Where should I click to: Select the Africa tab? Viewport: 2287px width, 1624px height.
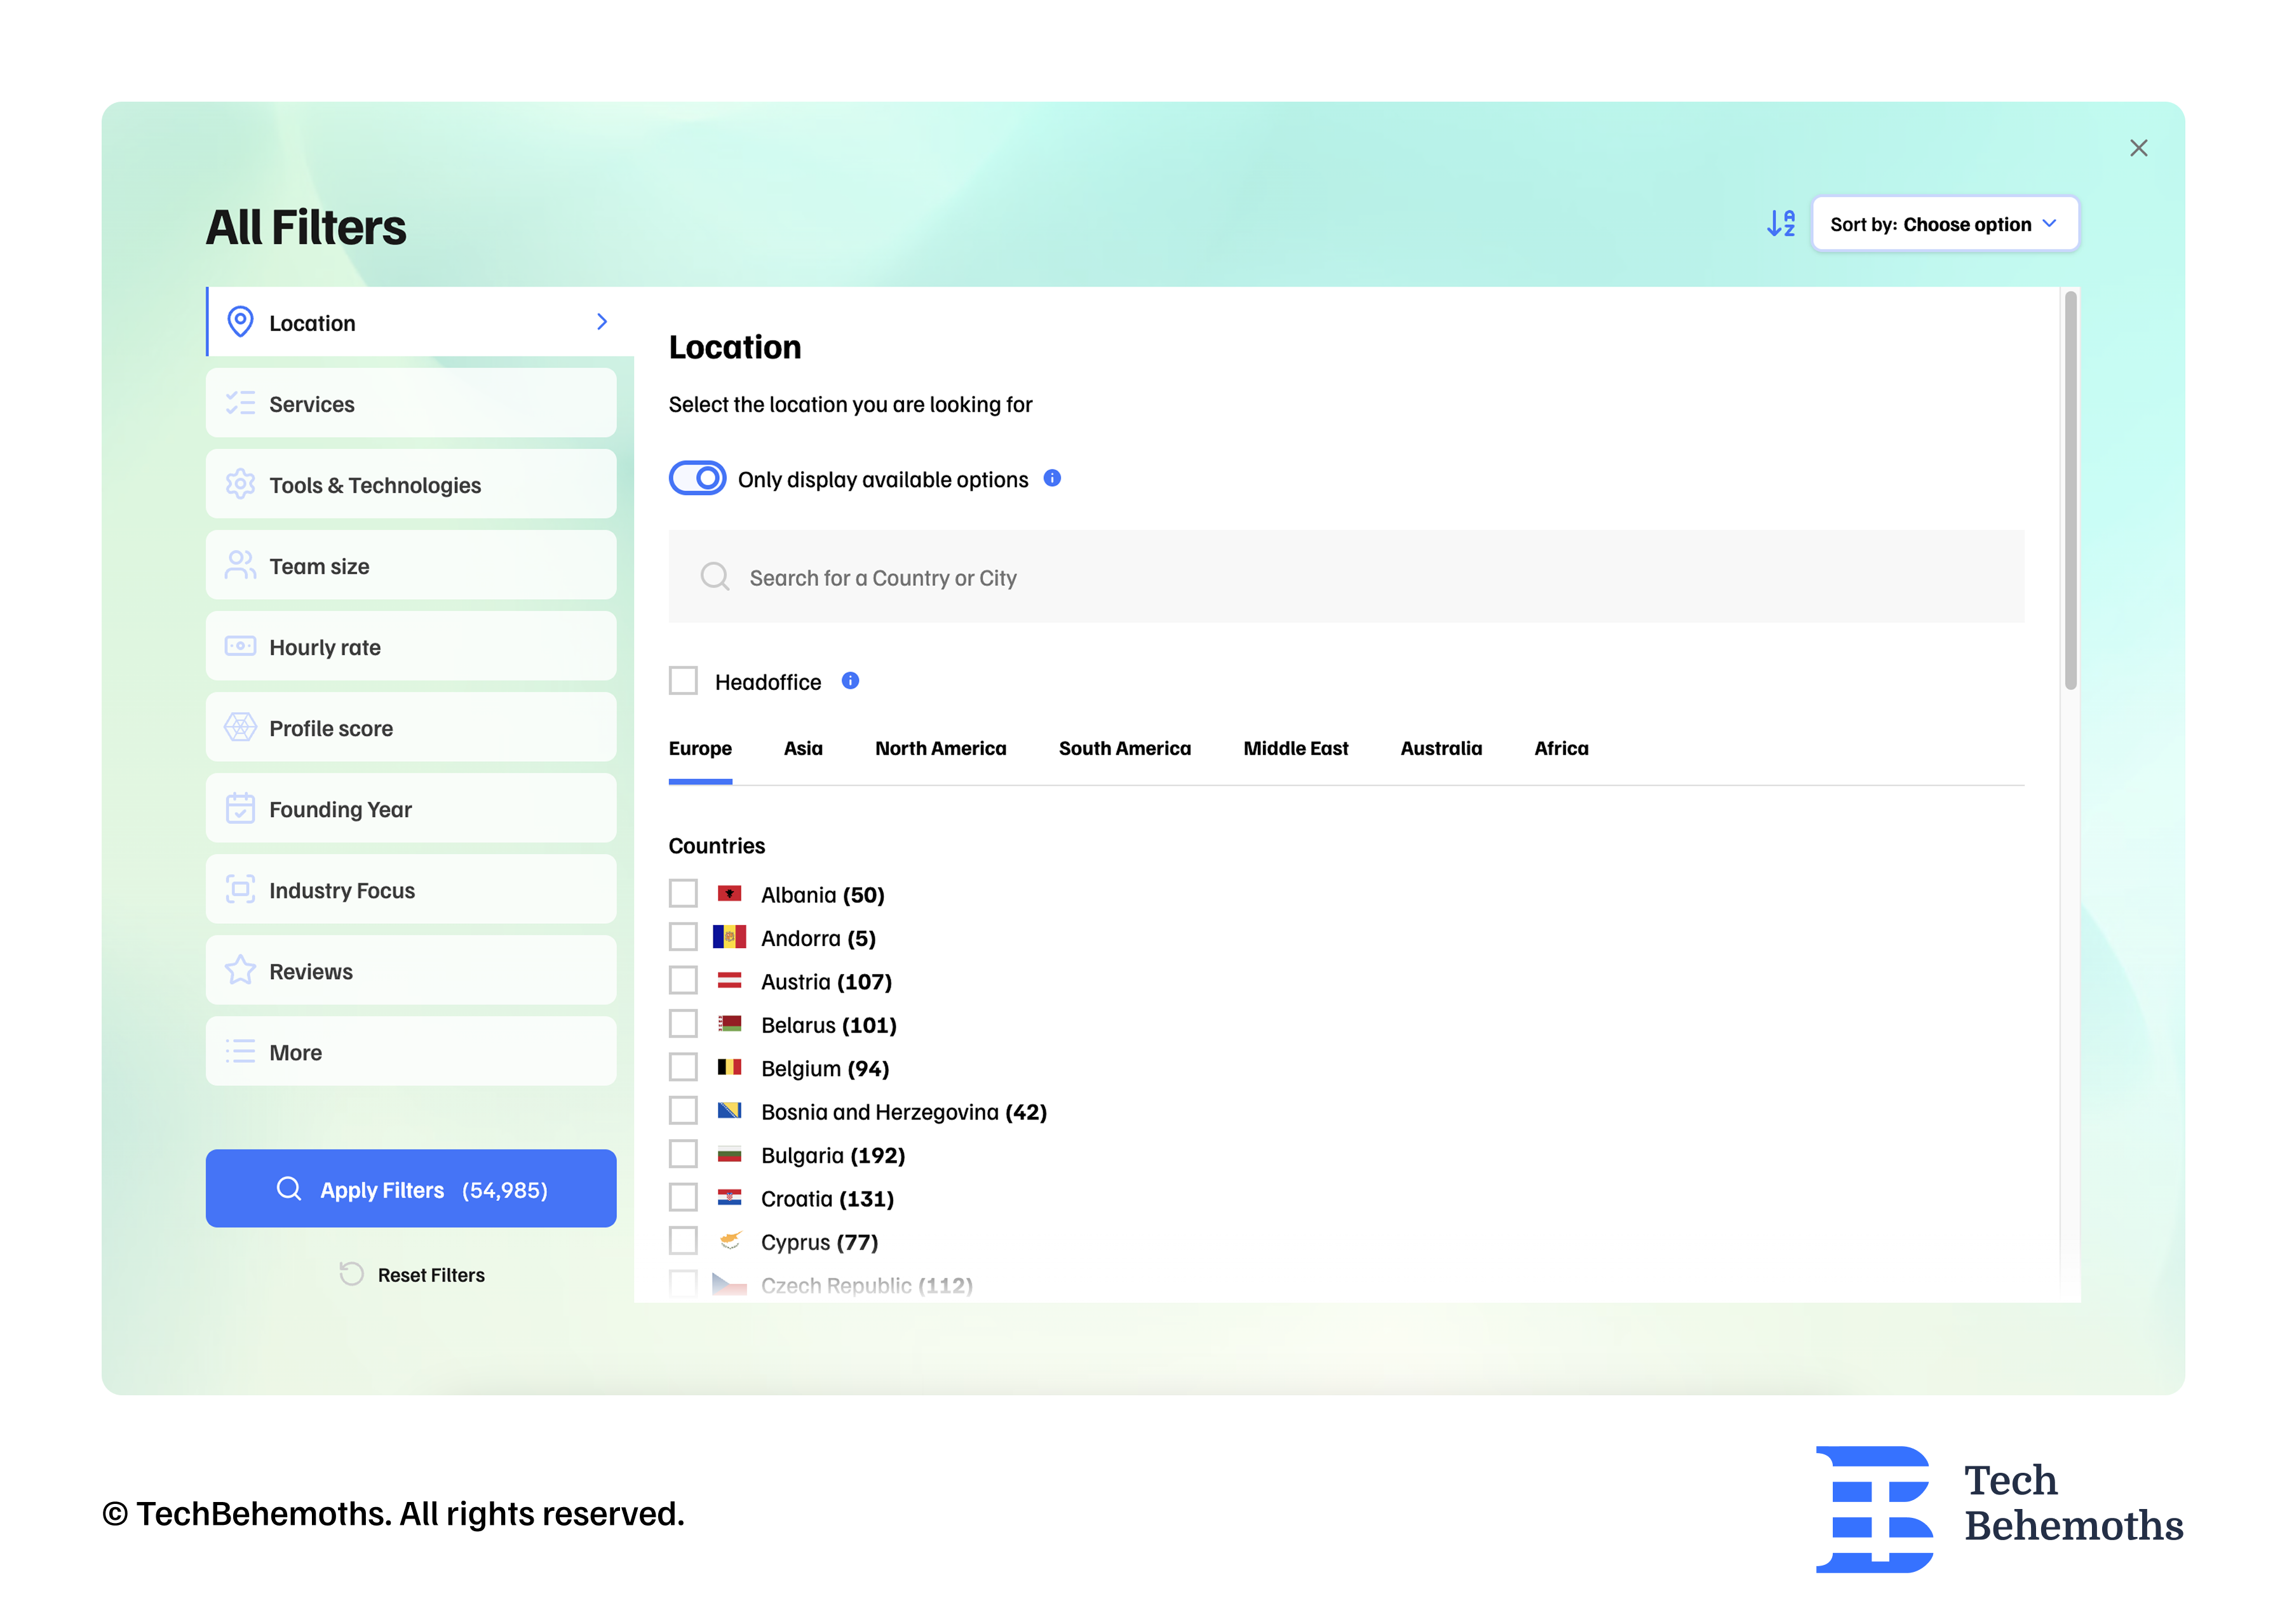point(1562,748)
